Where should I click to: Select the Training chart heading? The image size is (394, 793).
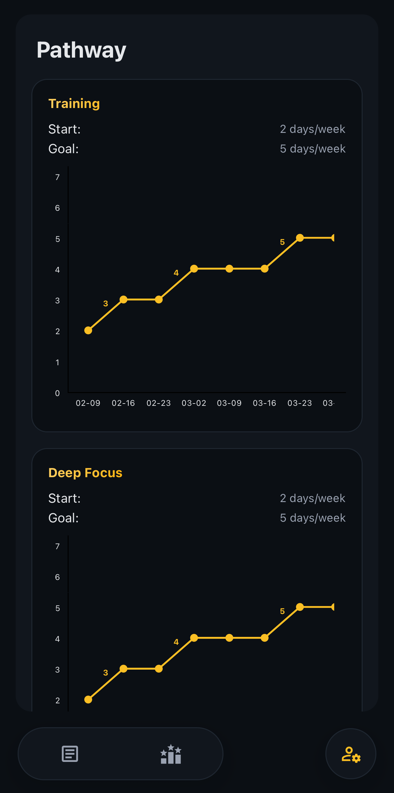pos(74,103)
